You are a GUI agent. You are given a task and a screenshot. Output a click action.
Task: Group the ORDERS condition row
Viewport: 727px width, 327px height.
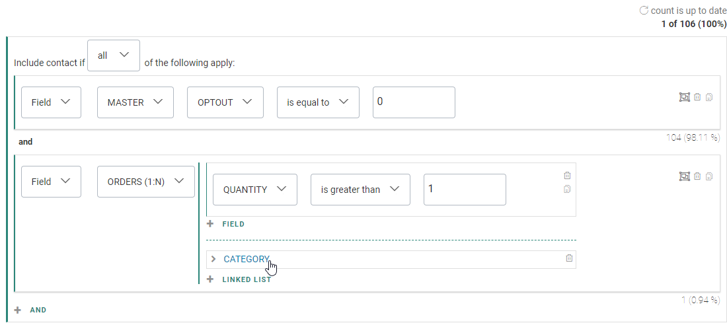(684, 176)
